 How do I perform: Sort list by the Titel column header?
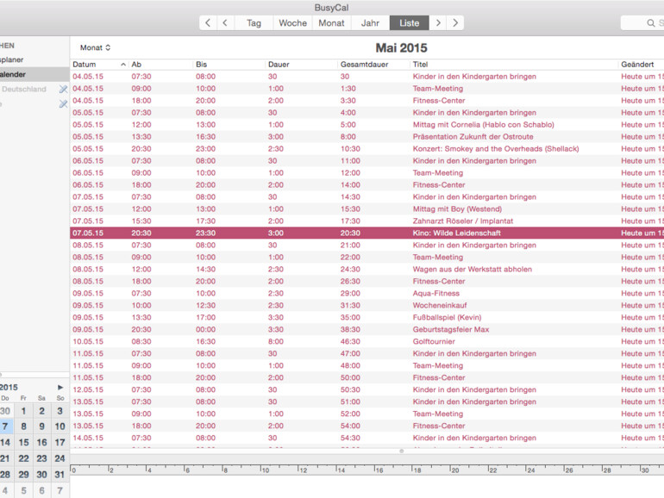pyautogui.click(x=421, y=65)
